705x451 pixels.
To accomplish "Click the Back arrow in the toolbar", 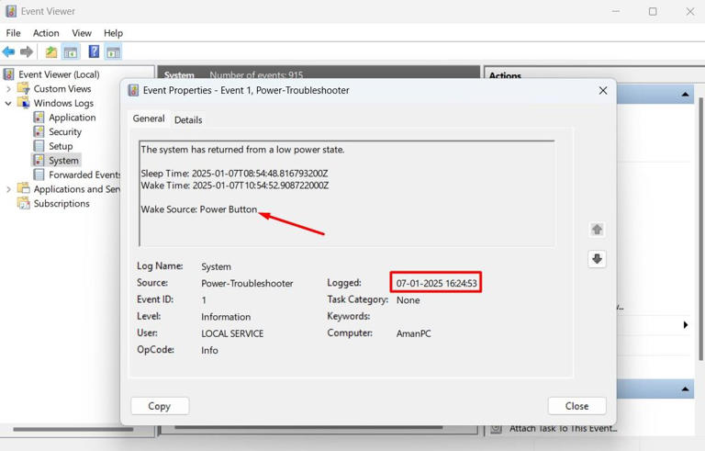I will (9, 52).
